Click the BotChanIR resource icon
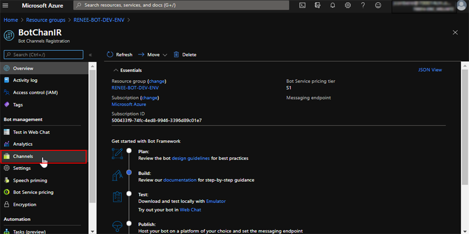The image size is (469, 234). tap(9, 35)
